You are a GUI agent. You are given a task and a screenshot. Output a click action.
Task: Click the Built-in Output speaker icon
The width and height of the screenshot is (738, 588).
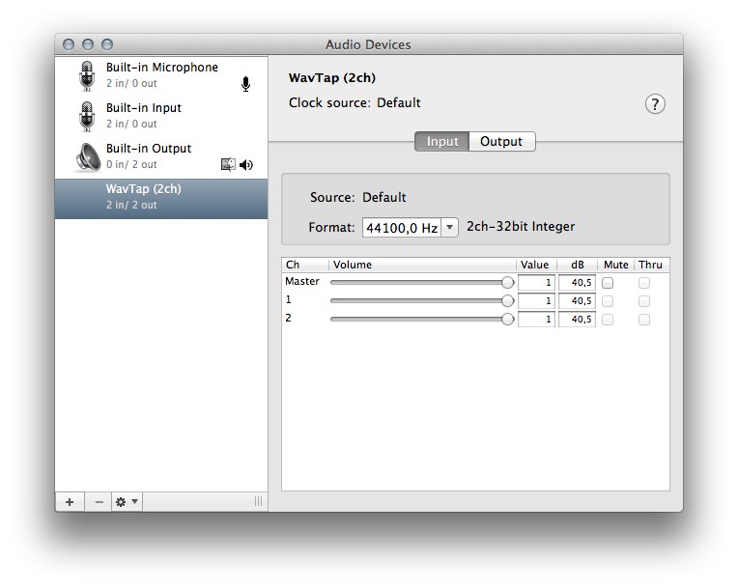(x=88, y=156)
